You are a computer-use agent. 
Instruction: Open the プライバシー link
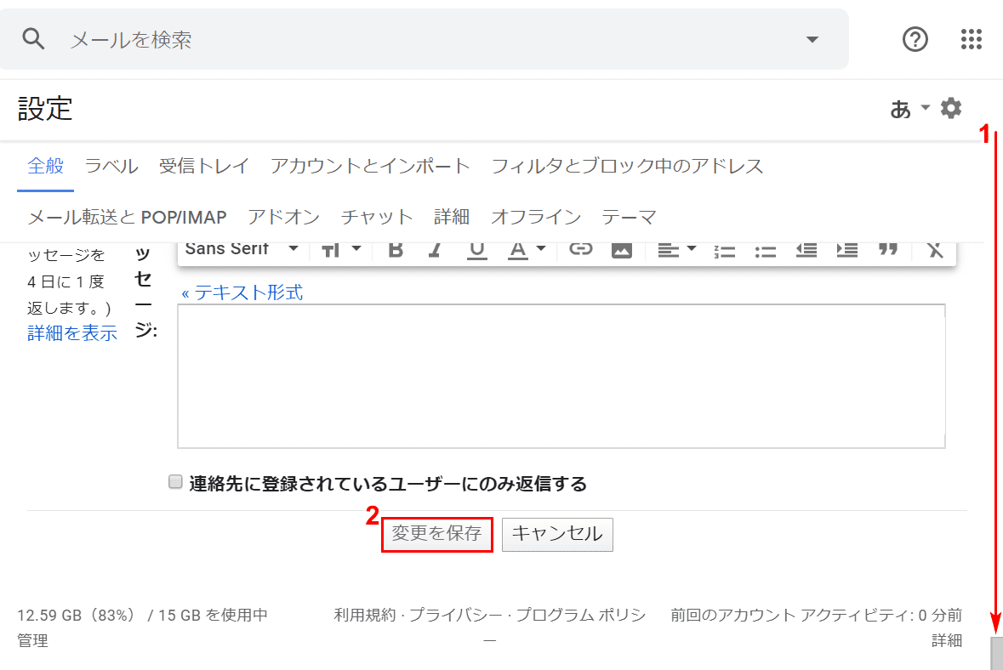tap(455, 615)
